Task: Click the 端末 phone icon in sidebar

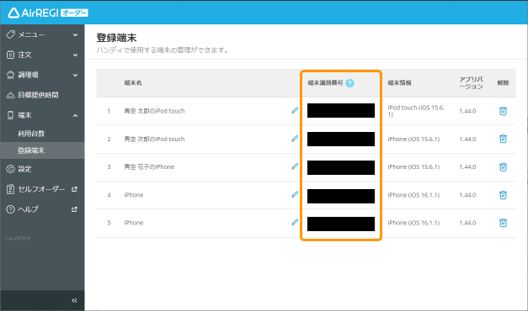Action: [10, 115]
